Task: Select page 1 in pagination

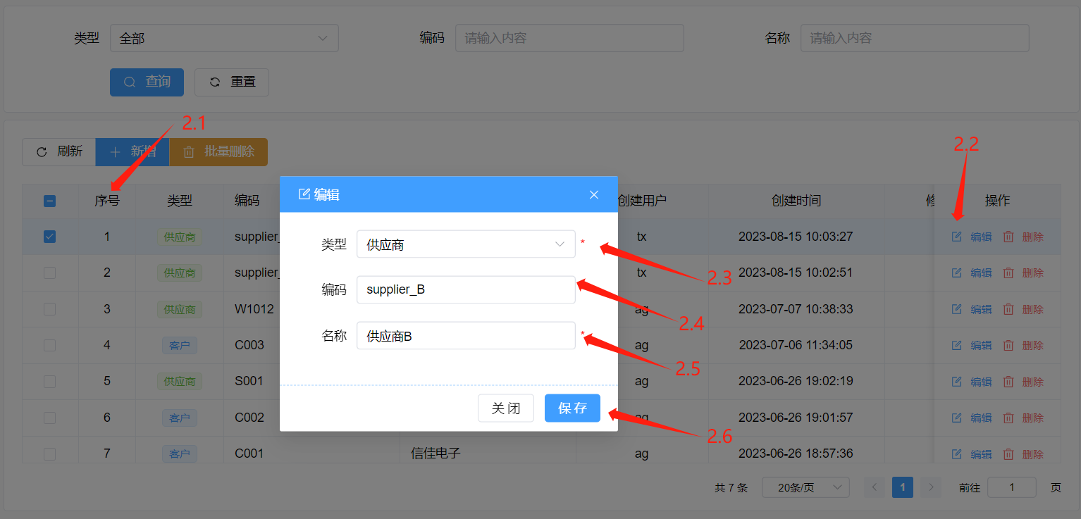Action: pos(902,487)
